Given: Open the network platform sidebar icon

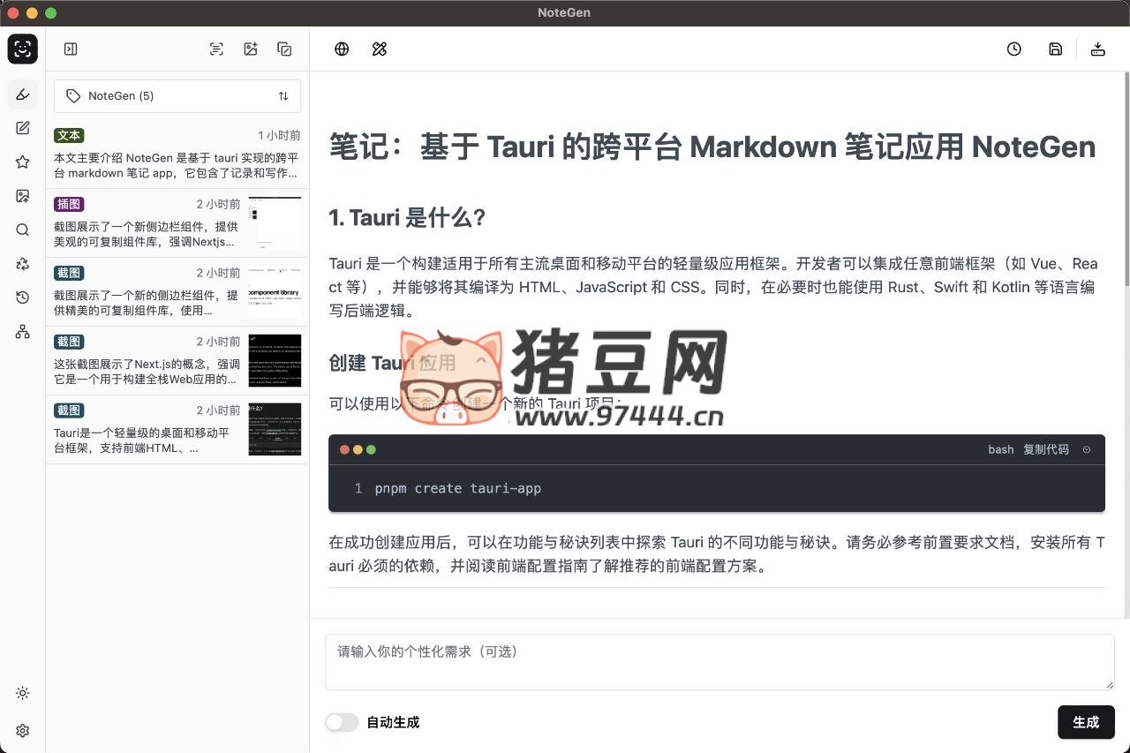Looking at the screenshot, I should [x=23, y=332].
